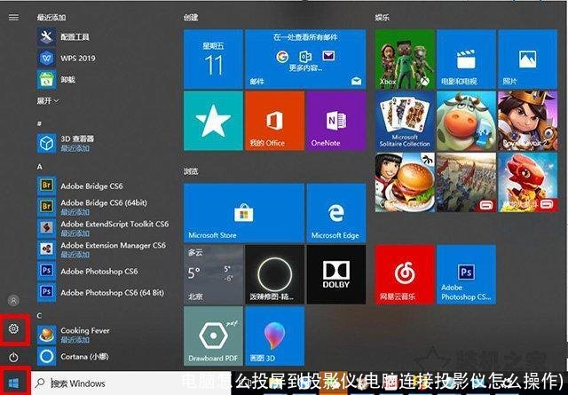Open the Settings gear in Start sidebar
This screenshot has height=395, width=568.
13,329
